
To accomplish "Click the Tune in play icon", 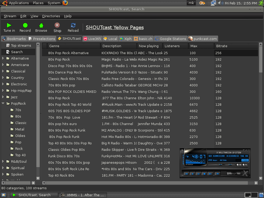I will click(9, 25).
